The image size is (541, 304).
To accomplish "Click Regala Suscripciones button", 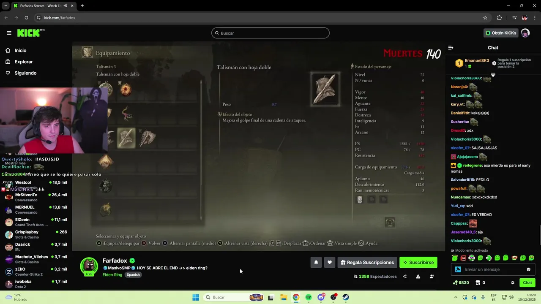I will tap(367, 262).
